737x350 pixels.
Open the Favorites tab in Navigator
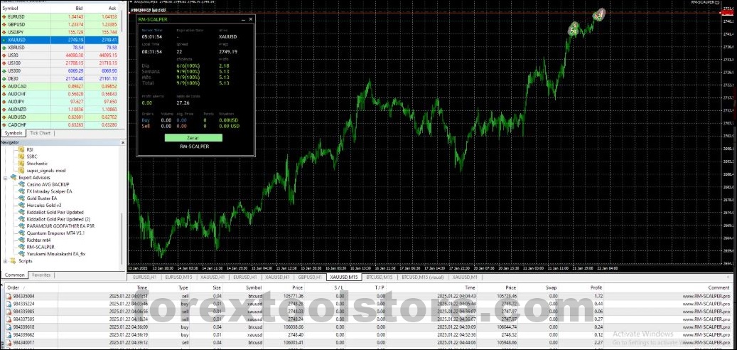[x=41, y=275]
